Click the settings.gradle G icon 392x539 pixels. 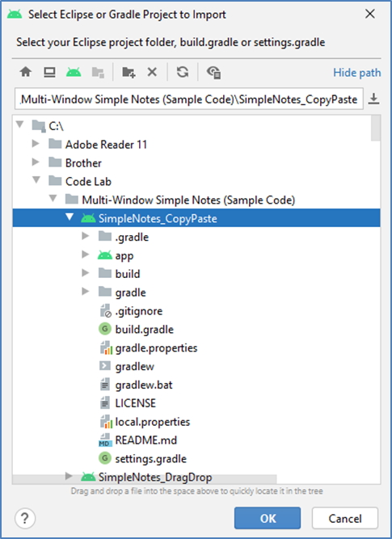105,458
